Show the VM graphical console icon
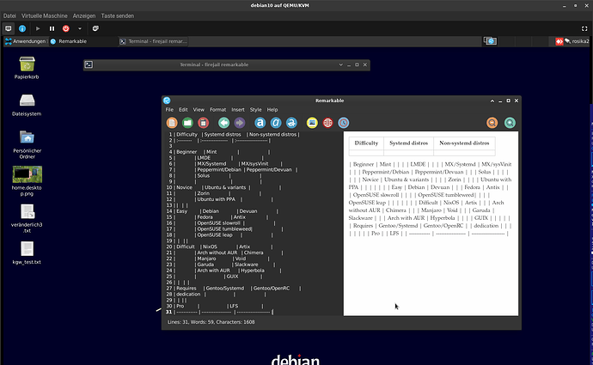Image resolution: width=593 pixels, height=365 pixels. [9, 28]
